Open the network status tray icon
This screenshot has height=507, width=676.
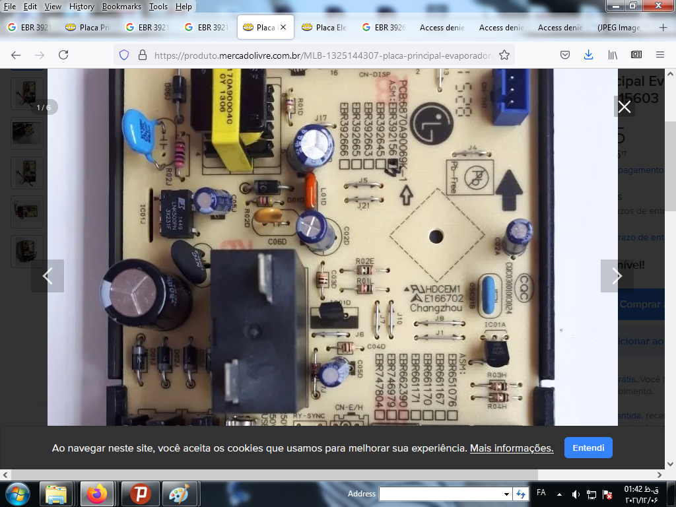(x=591, y=494)
